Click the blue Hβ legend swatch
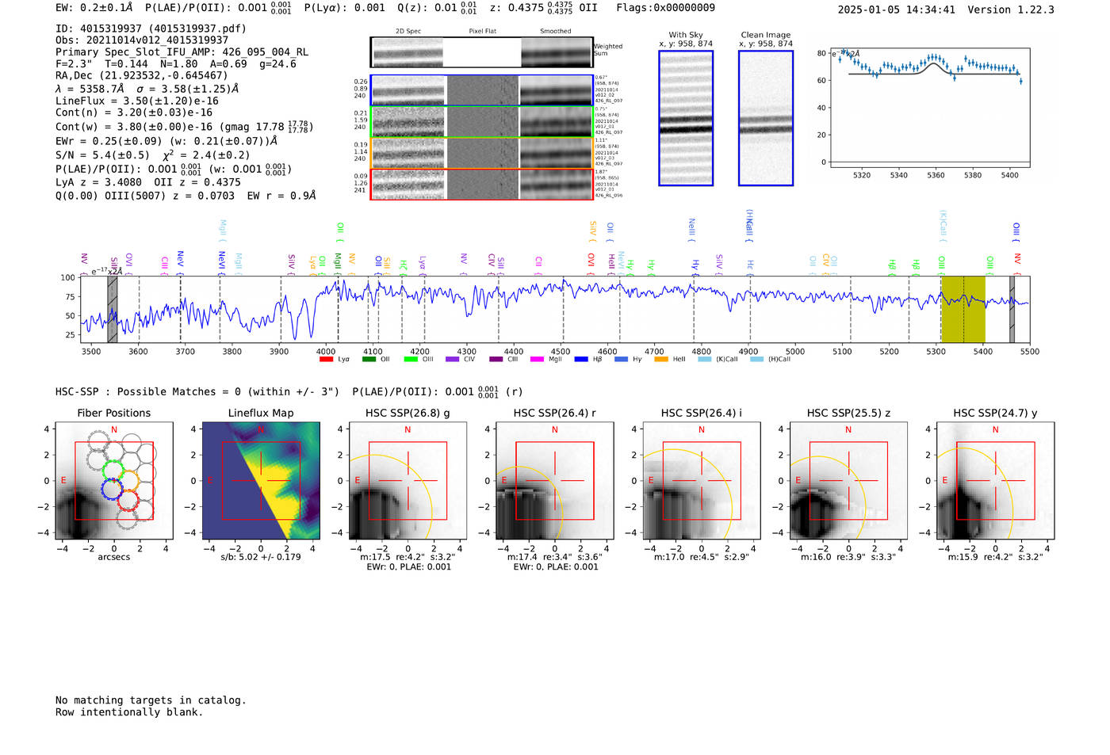This screenshot has width=1110, height=755. click(x=581, y=360)
